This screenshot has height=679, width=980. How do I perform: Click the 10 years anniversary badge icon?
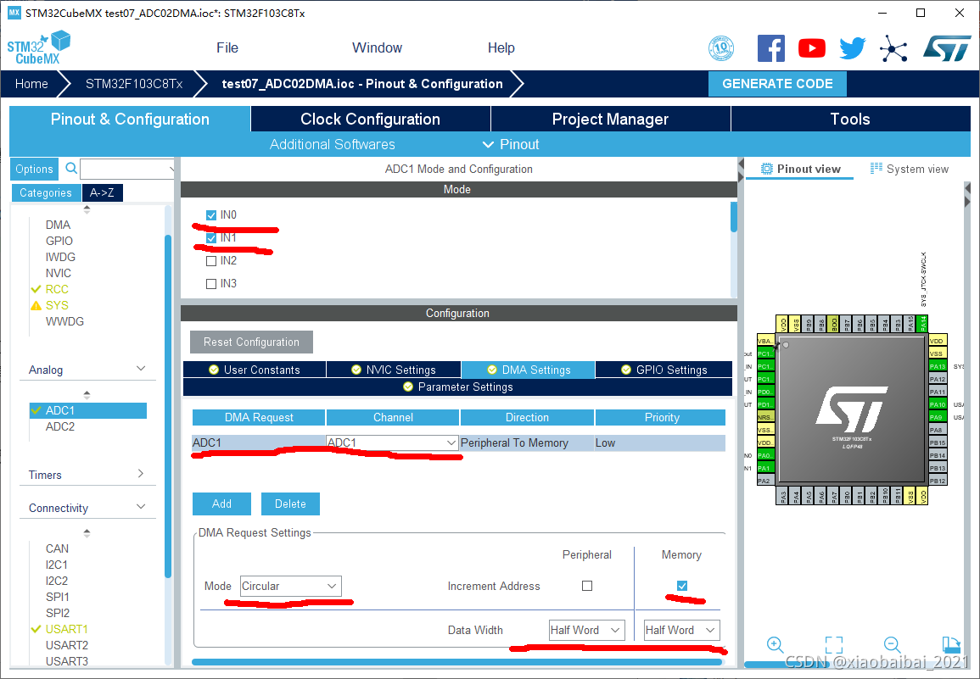[x=720, y=48]
